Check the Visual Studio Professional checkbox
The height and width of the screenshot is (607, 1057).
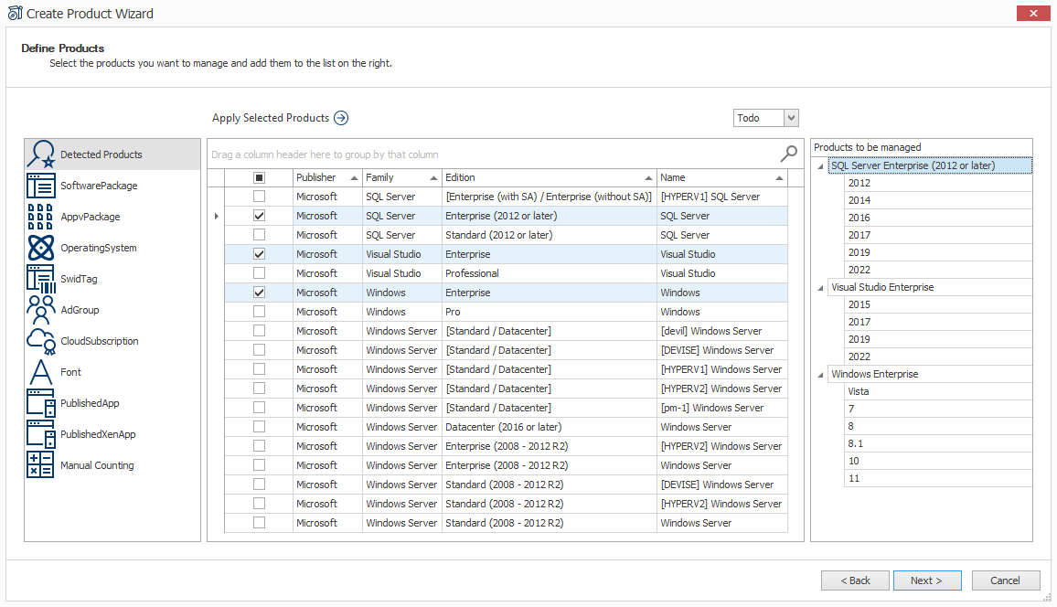(259, 272)
